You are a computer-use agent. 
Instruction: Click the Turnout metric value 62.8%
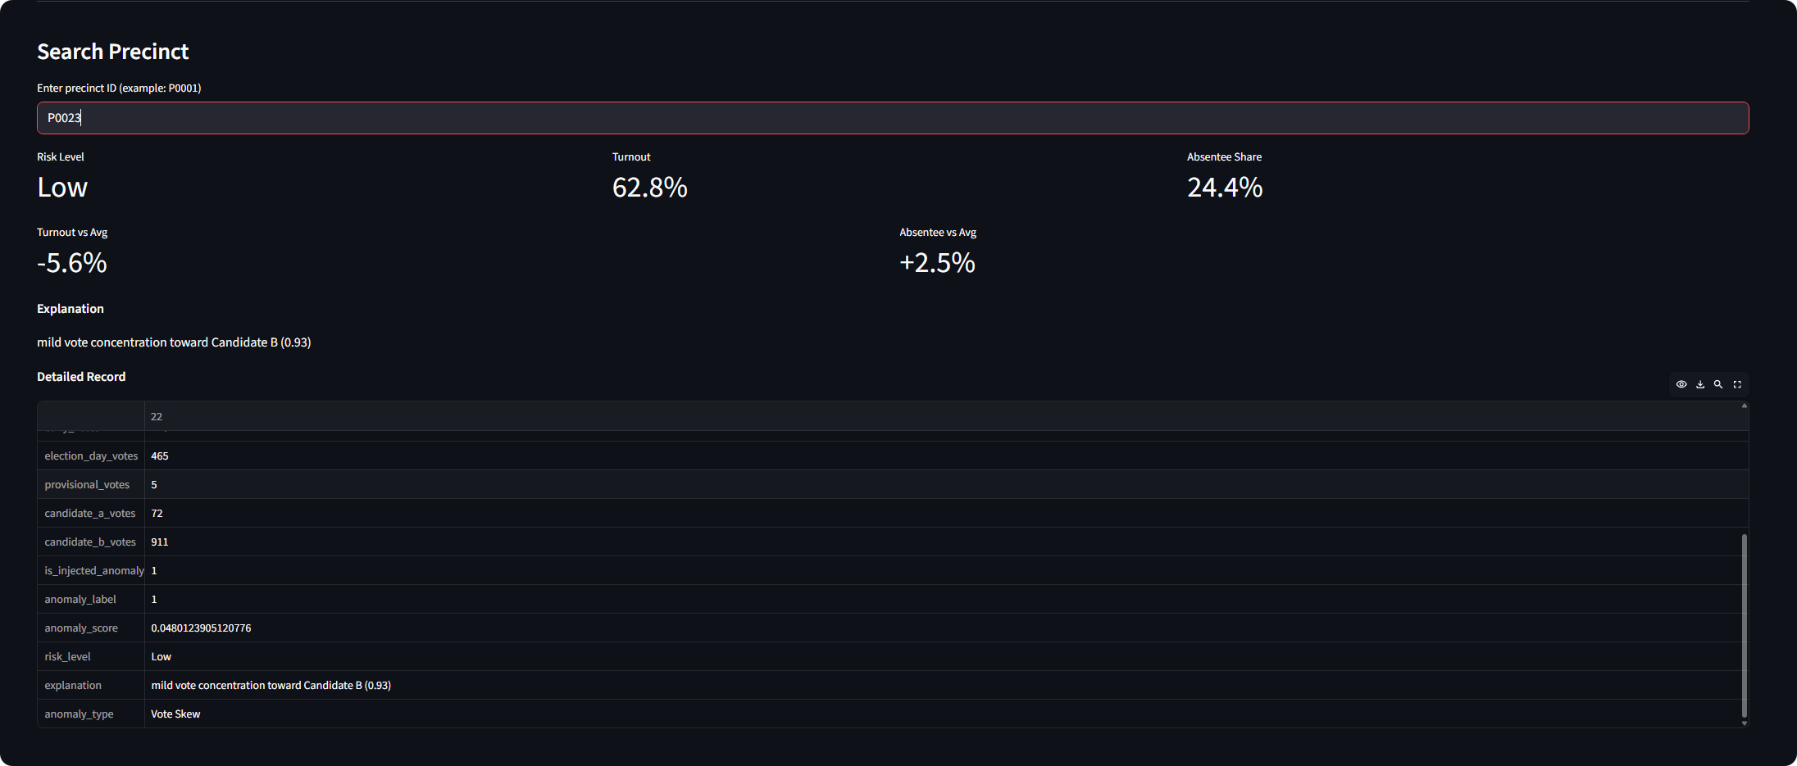pos(649,188)
